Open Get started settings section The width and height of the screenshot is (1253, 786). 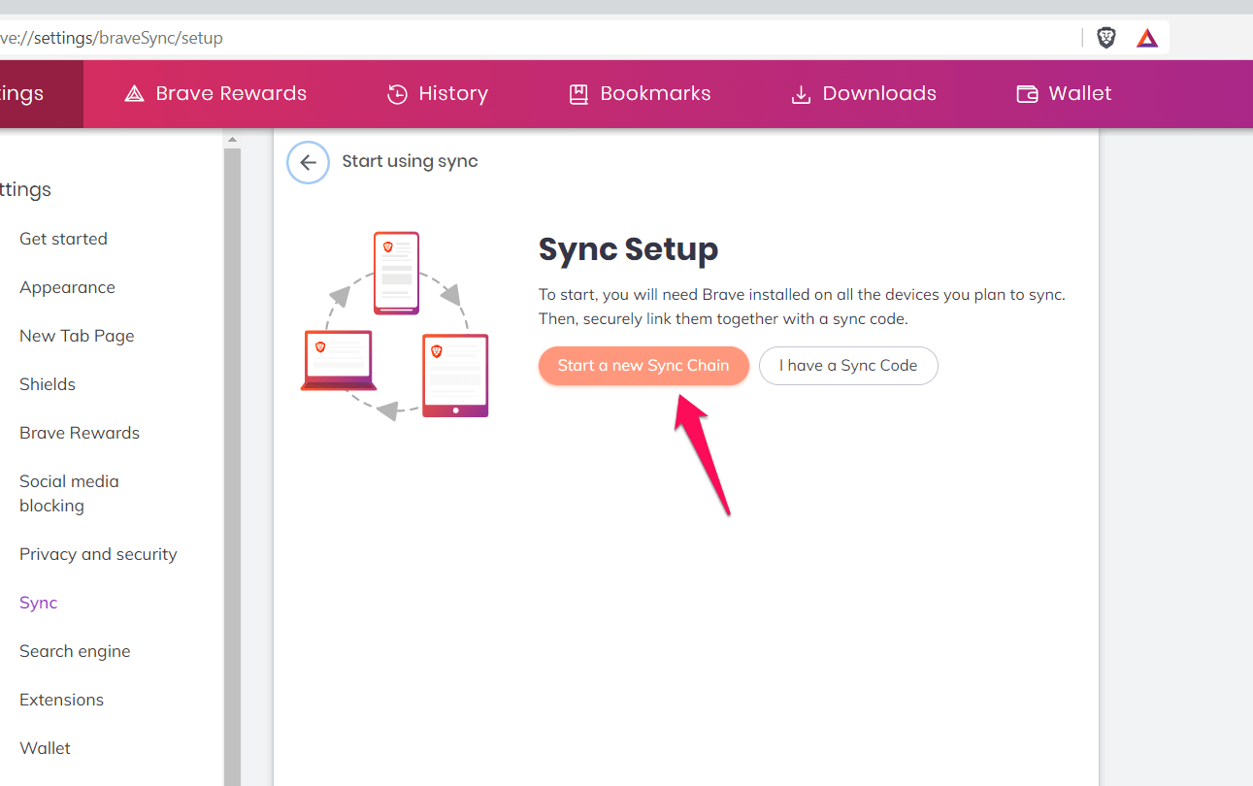(63, 239)
